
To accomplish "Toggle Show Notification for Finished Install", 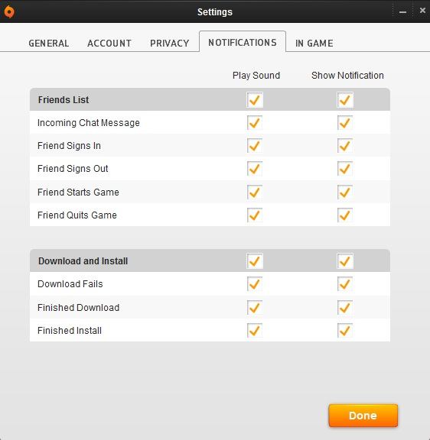I will 345,330.
